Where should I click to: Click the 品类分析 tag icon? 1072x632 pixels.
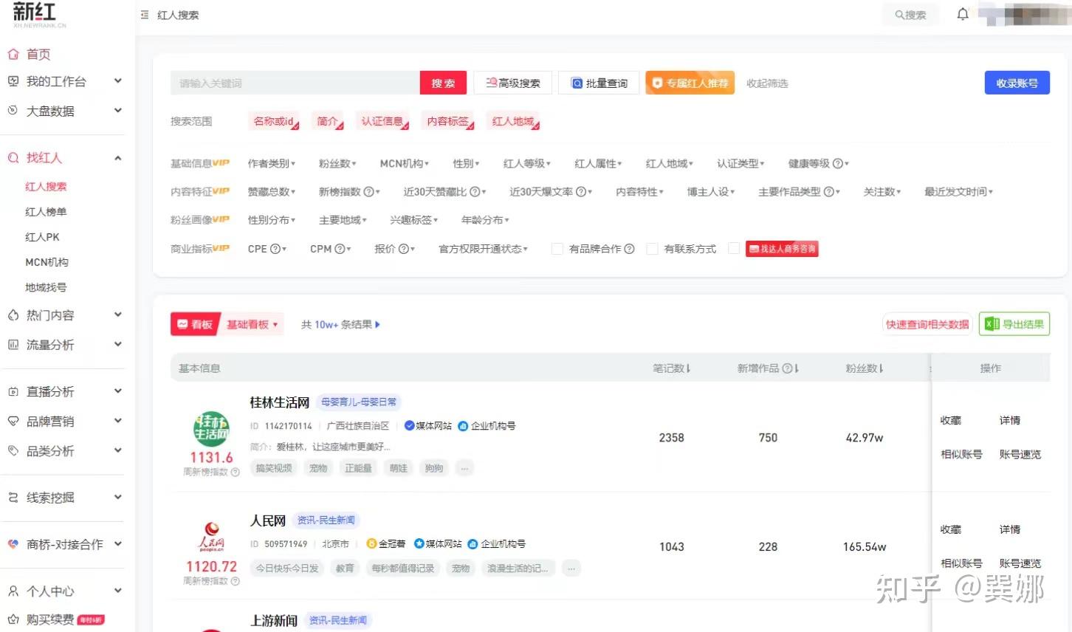pos(13,450)
